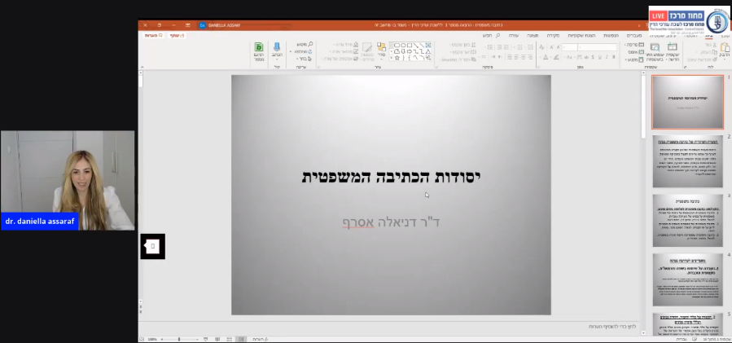Image resolution: width=732 pixels, height=343 pixels.
Task: Select slide 3 thumbnail
Action: (688, 221)
